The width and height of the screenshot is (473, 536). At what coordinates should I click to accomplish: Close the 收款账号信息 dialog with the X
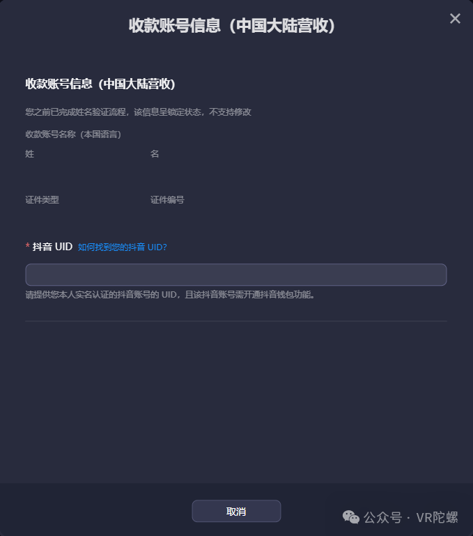455,18
